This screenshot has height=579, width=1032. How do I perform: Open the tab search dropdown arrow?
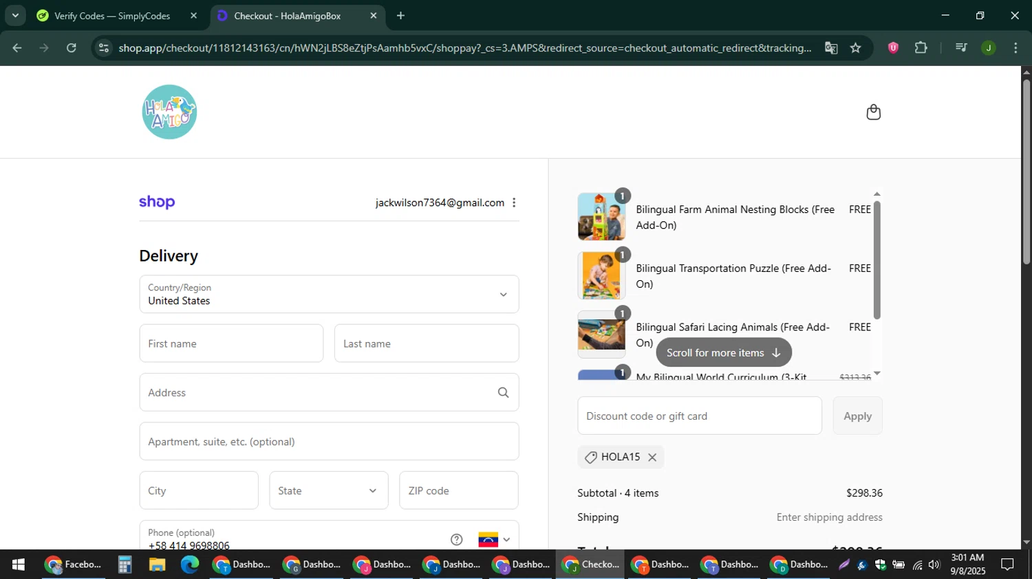point(15,15)
